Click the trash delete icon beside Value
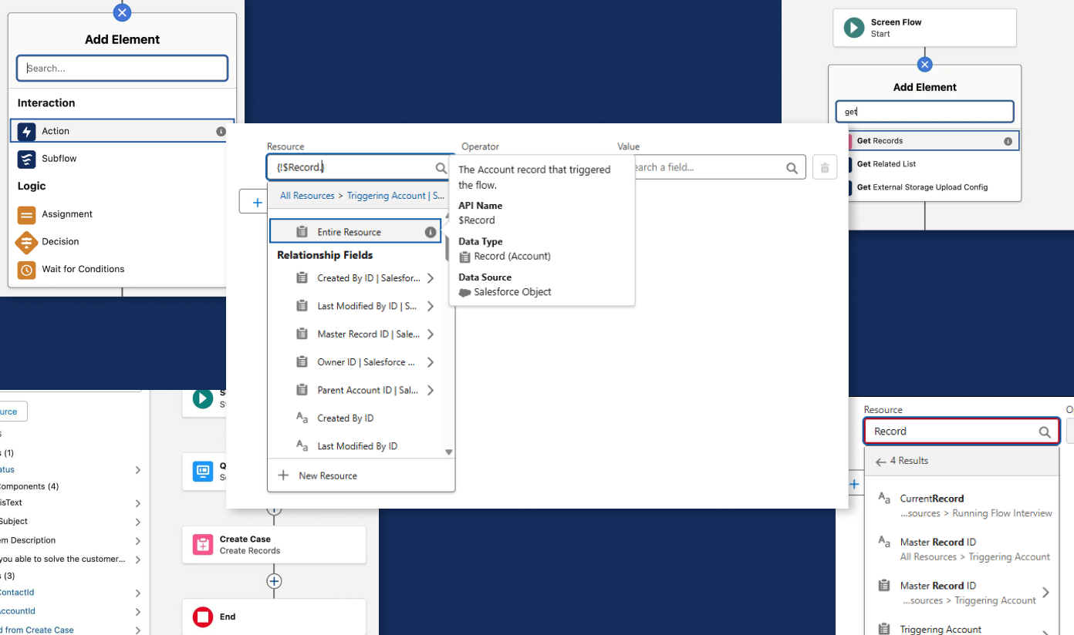Viewport: 1074px width, 635px height. pyautogui.click(x=825, y=167)
